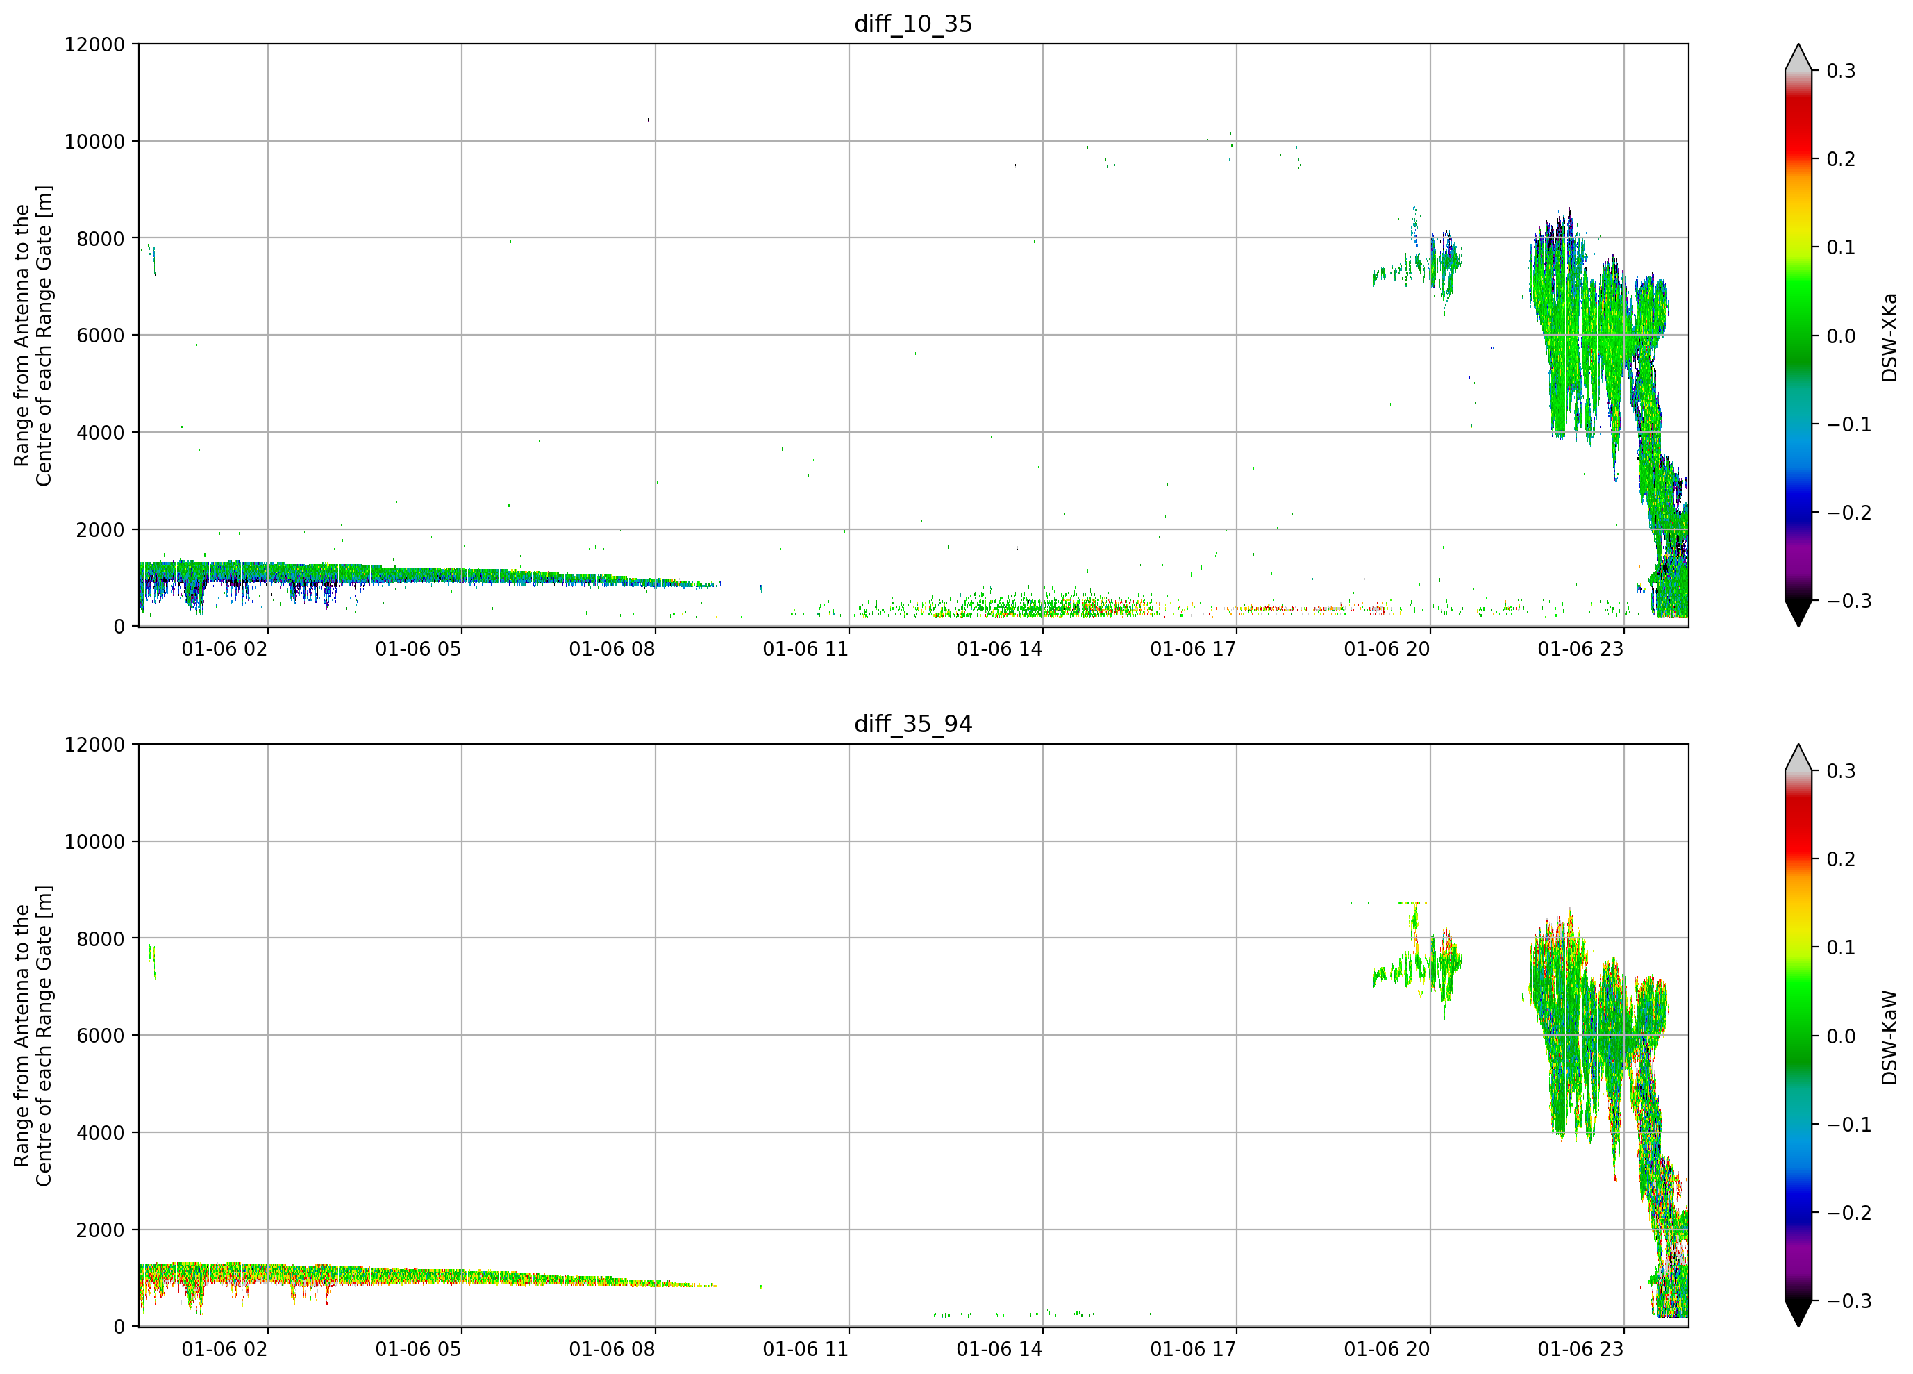Click the "diff_10_35" plot title
This screenshot has height=1374, width=1913.
[x=912, y=24]
